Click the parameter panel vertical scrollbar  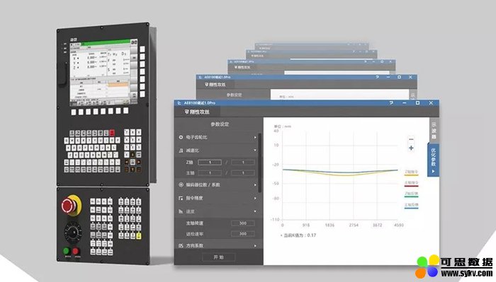(x=260, y=163)
